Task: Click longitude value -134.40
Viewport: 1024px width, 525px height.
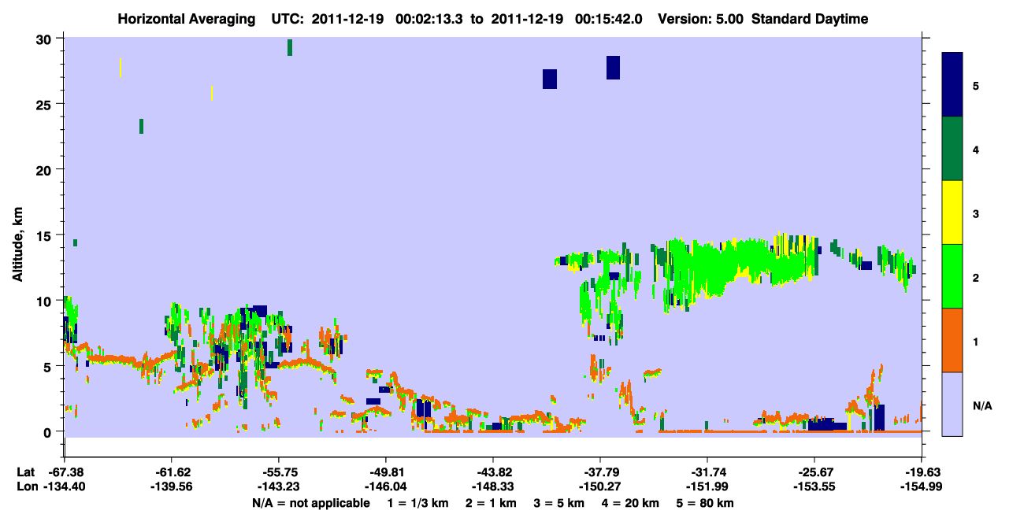Action: pyautogui.click(x=64, y=486)
